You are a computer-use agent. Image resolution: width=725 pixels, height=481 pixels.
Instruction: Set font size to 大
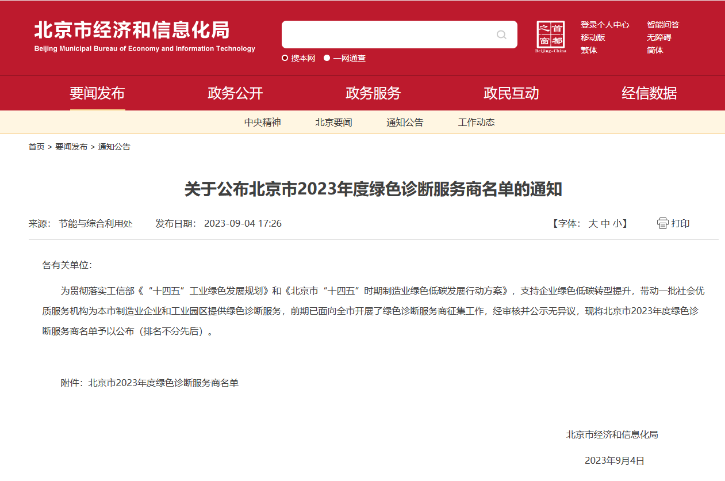(593, 224)
